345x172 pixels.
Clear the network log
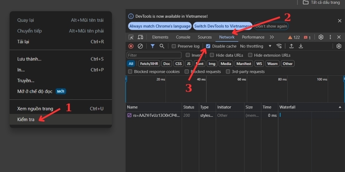click(x=140, y=46)
